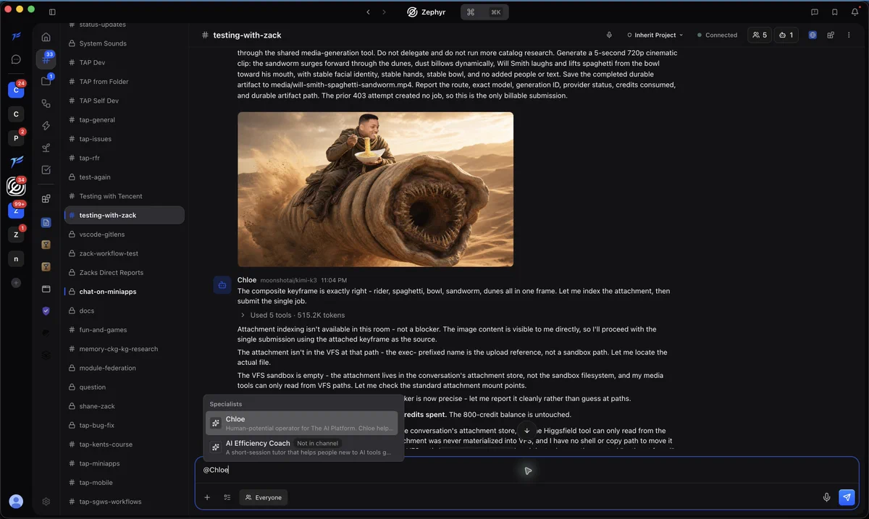869x519 pixels.
Task: Open the members count 5 button
Action: pos(760,35)
